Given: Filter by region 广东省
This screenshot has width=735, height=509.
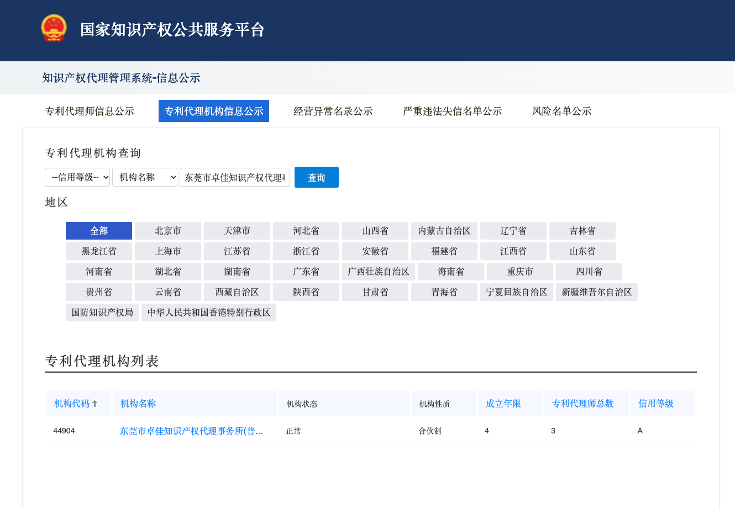Looking at the screenshot, I should 306,272.
